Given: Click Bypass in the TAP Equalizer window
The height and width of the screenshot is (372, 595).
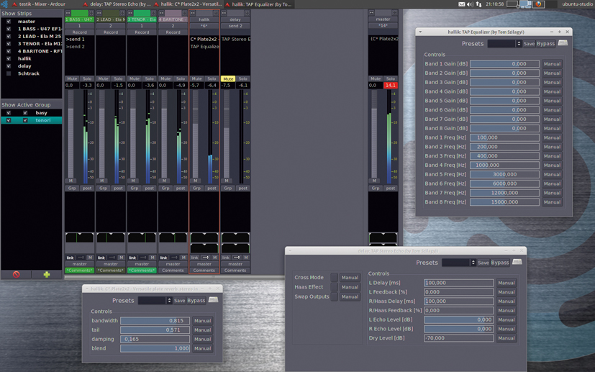Looking at the screenshot, I should click(x=545, y=44).
